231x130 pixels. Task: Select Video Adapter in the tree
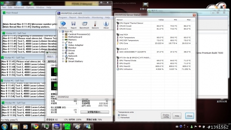[x=75, y=45]
